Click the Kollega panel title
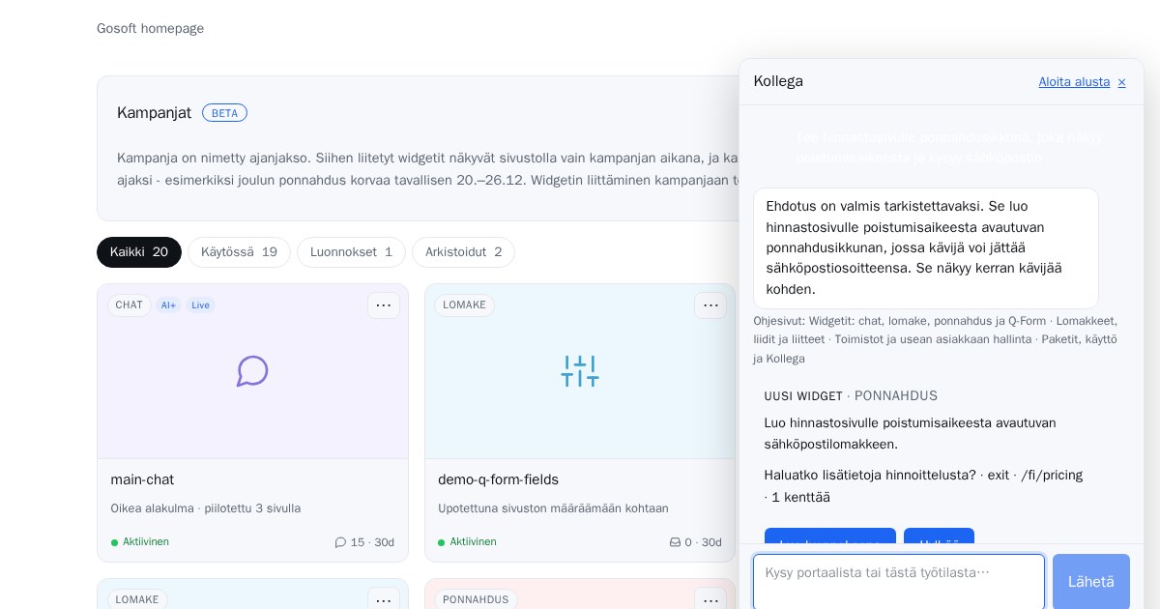Screen dimensions: 1160x609 pyautogui.click(x=778, y=81)
